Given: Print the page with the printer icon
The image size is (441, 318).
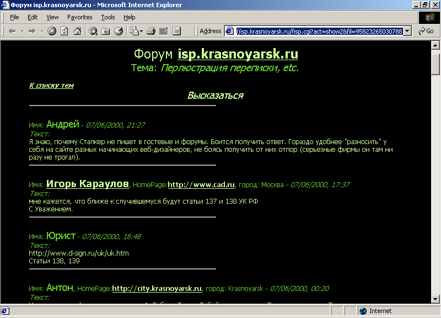Looking at the screenshot, I should click(151, 31).
